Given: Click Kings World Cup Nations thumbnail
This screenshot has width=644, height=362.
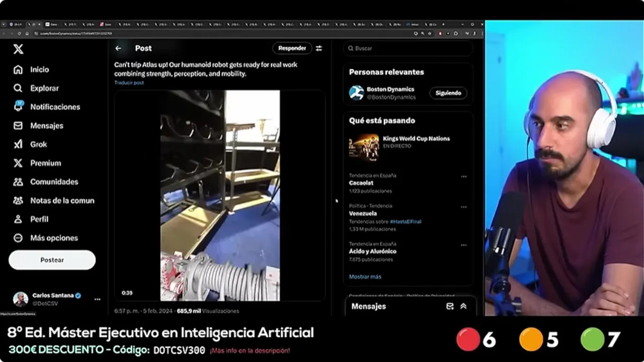Looking at the screenshot, I should [364, 147].
